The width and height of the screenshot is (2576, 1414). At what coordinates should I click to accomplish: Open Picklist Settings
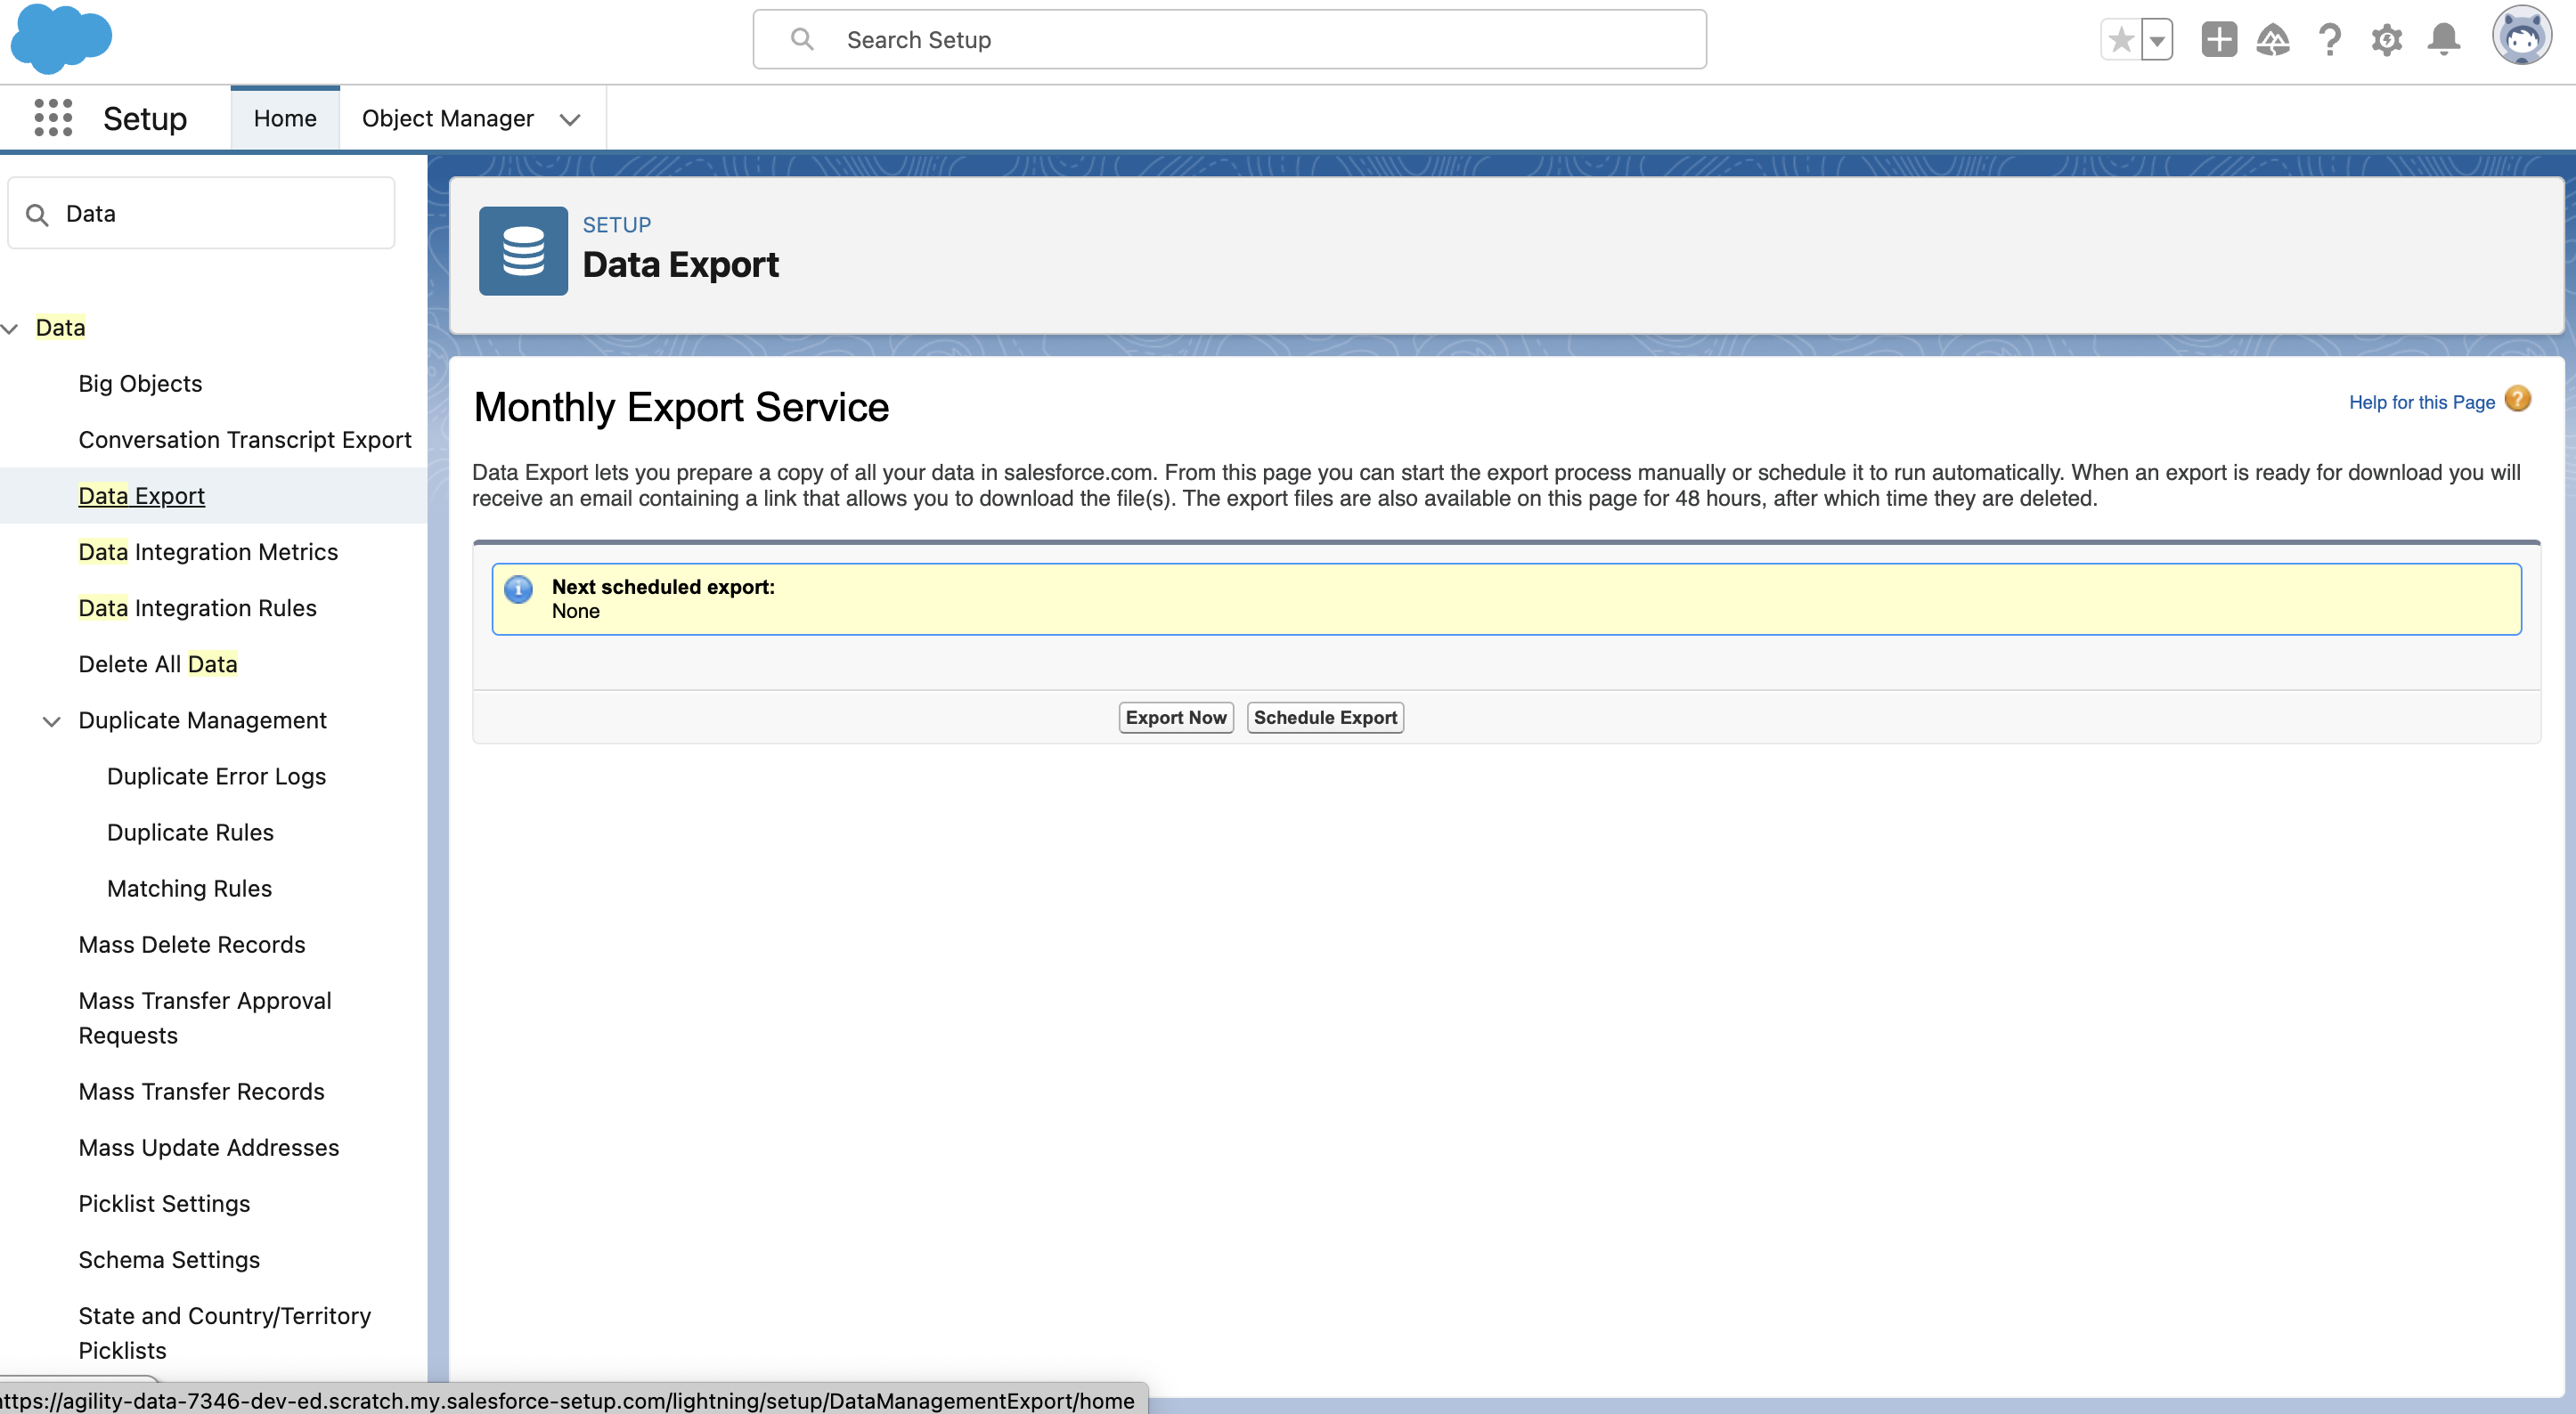(x=164, y=1203)
